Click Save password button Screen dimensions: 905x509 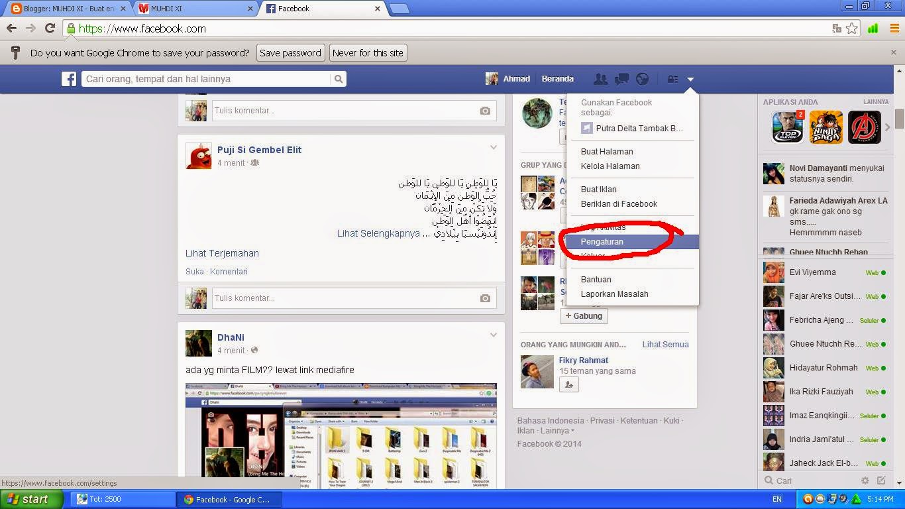click(290, 53)
